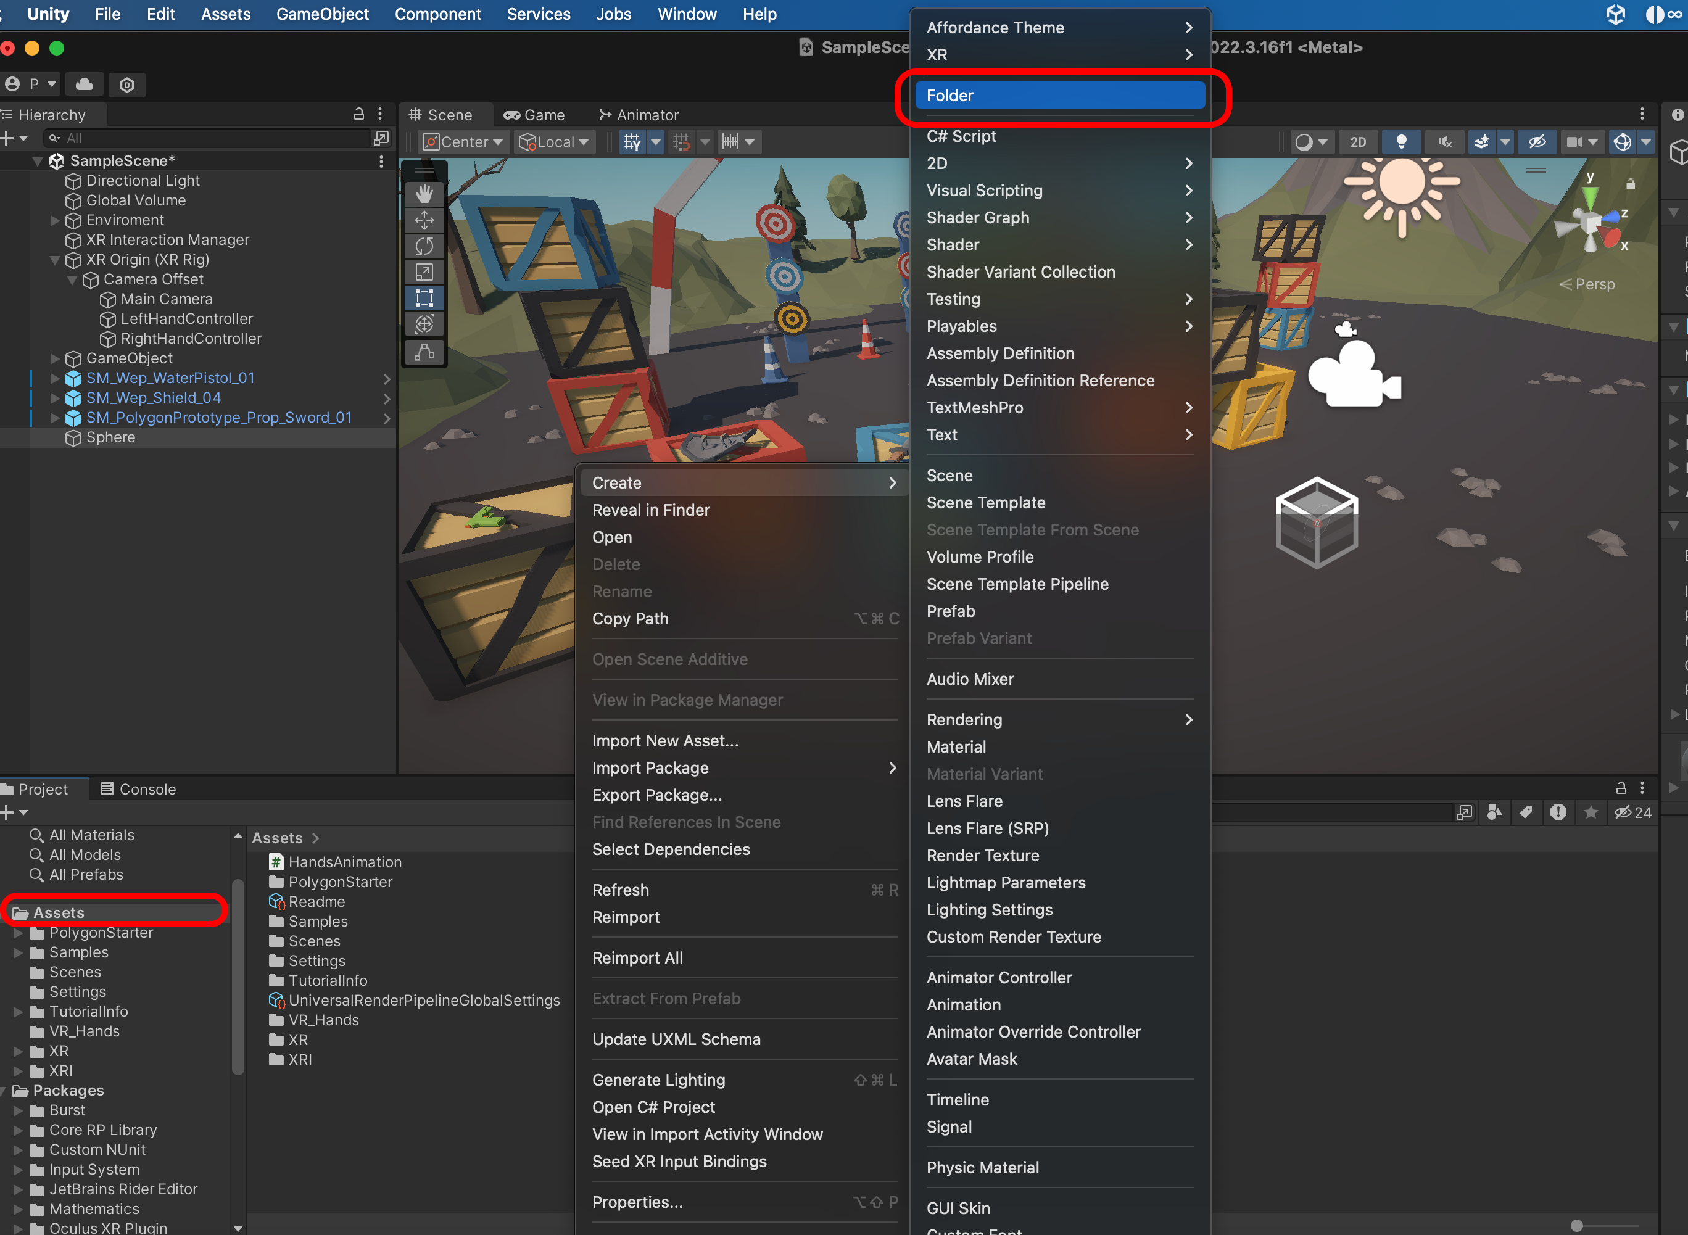Image resolution: width=1688 pixels, height=1235 pixels.
Task: Click the Hierarchy search field
Action: click(209, 138)
